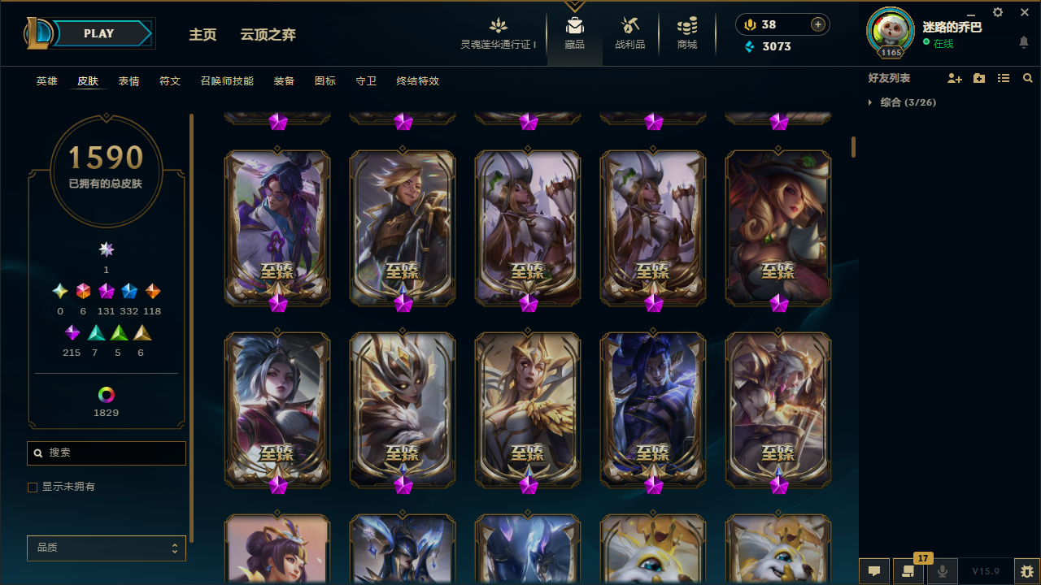Open the 战利品 loot icon
1041x585 pixels.
point(629,25)
